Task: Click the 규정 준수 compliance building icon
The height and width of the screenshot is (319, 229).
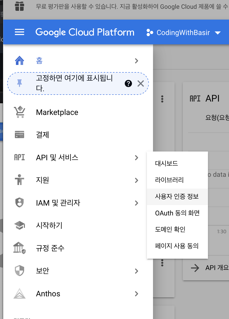Action: tap(20, 248)
